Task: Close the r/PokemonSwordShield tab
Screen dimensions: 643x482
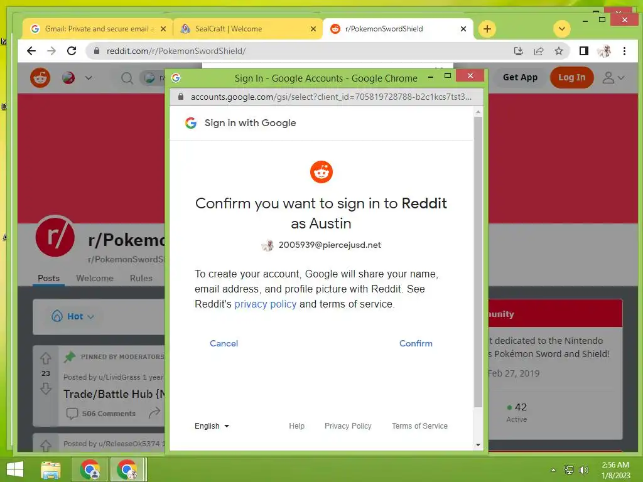Action: (x=463, y=29)
